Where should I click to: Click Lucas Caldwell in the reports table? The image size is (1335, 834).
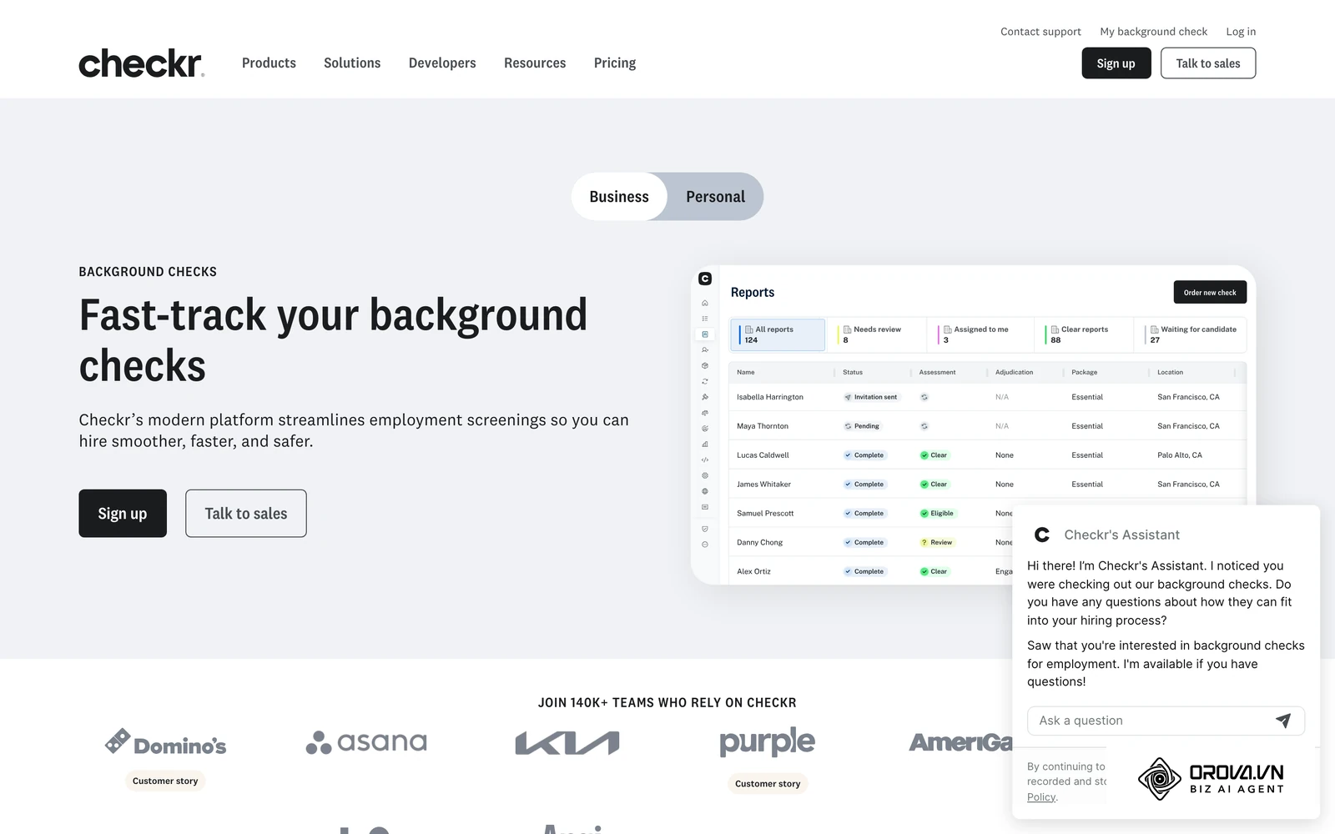point(763,455)
